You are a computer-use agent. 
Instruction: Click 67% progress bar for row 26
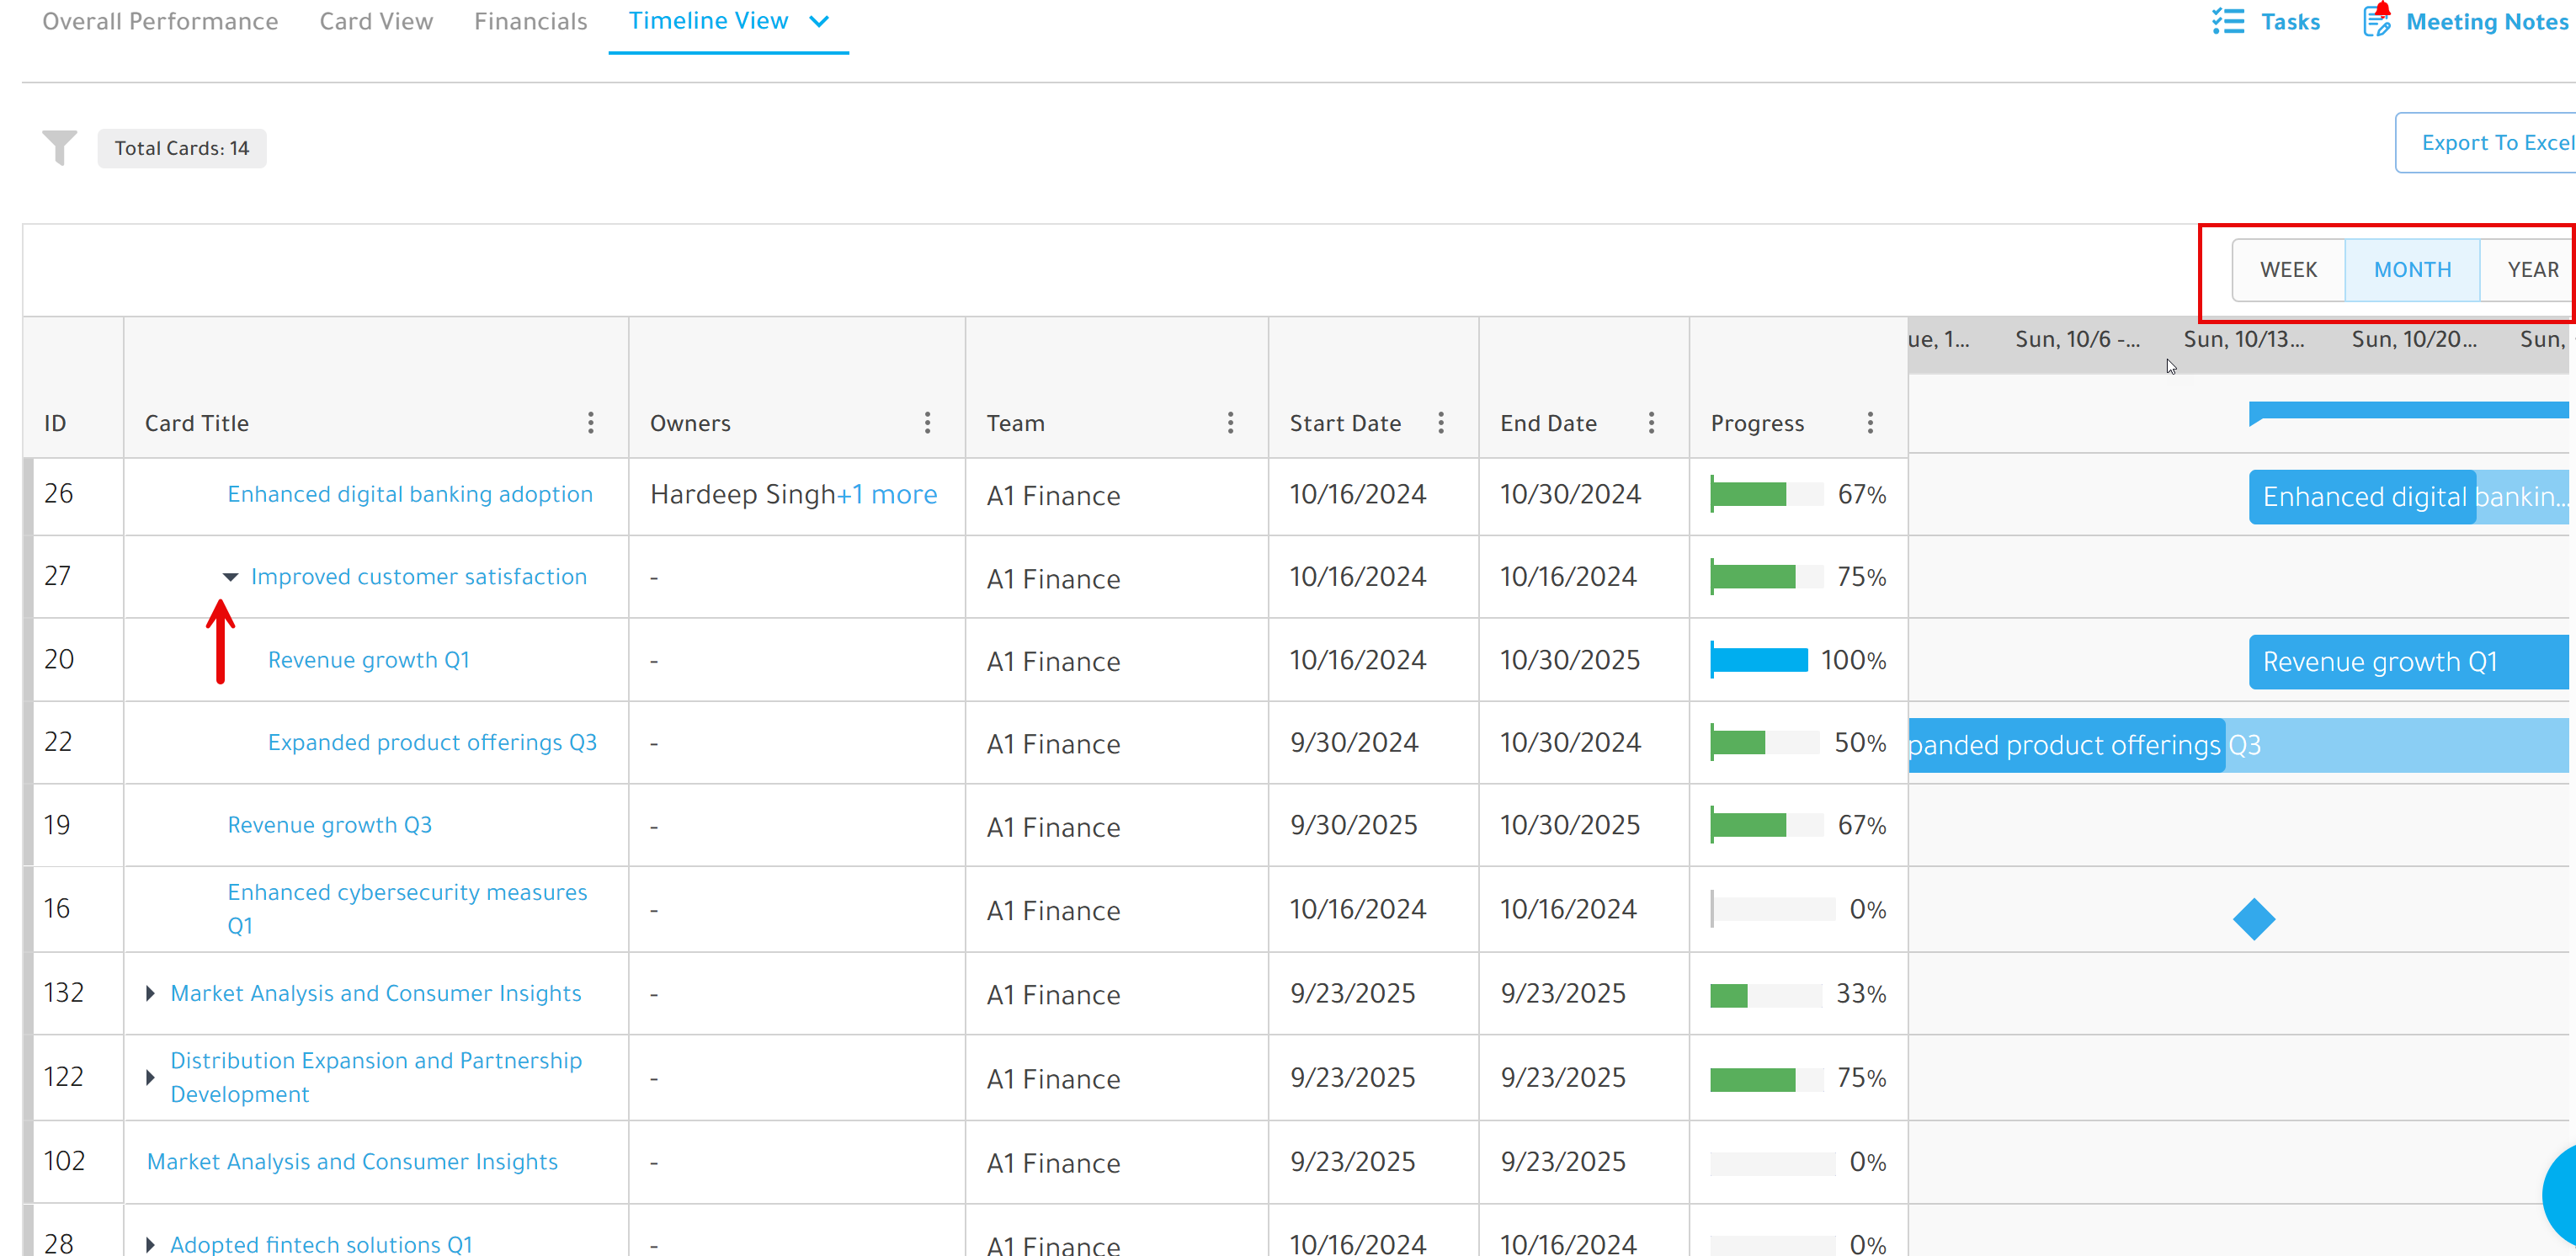pyautogui.click(x=1766, y=494)
